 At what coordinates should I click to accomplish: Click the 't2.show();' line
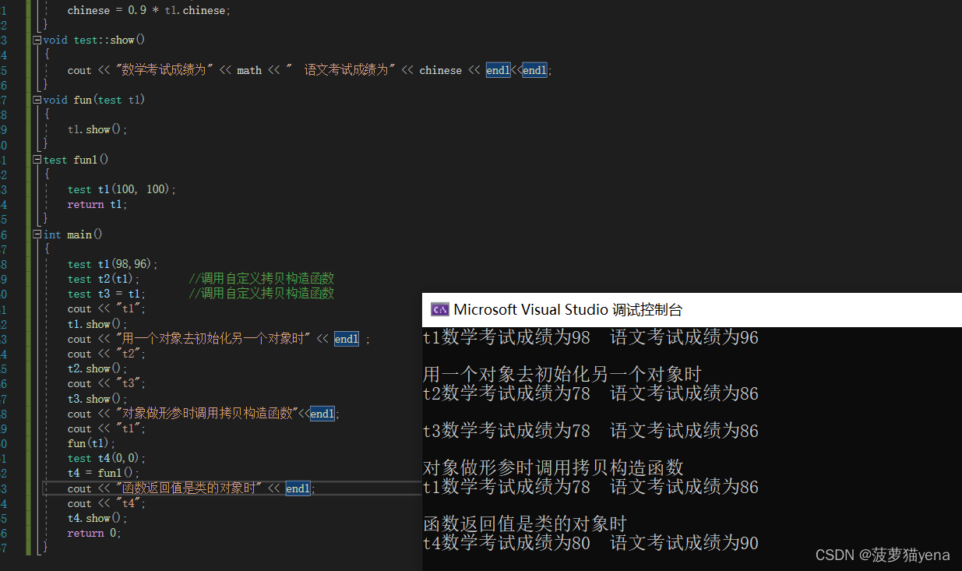pyautogui.click(x=97, y=368)
